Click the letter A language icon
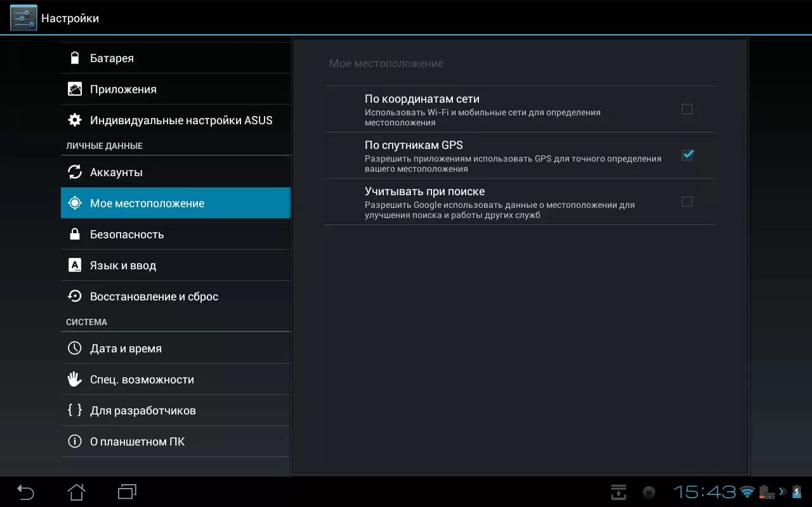The width and height of the screenshot is (812, 507). [75, 266]
